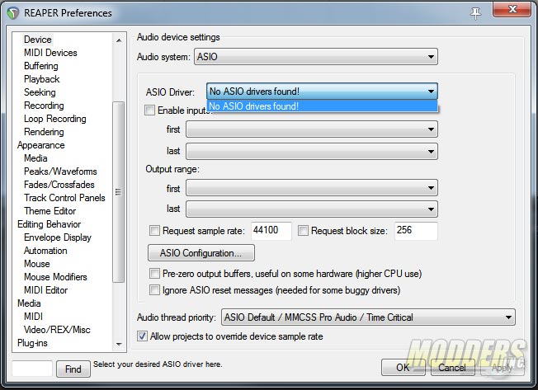Click the sample rate field showing 44100
Screen dimensions: 538x390
pos(271,231)
